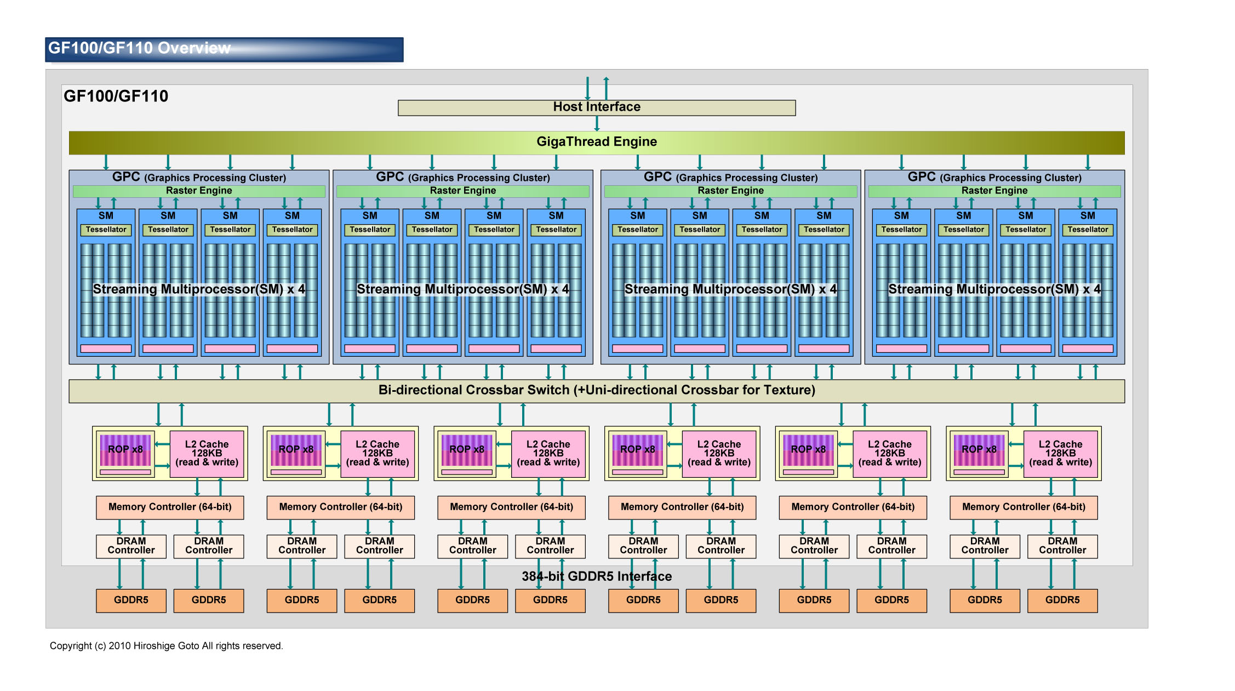The image size is (1235, 691).
Task: Click the rightmost Memory Controller (64-bit) box
Action: point(1024,507)
